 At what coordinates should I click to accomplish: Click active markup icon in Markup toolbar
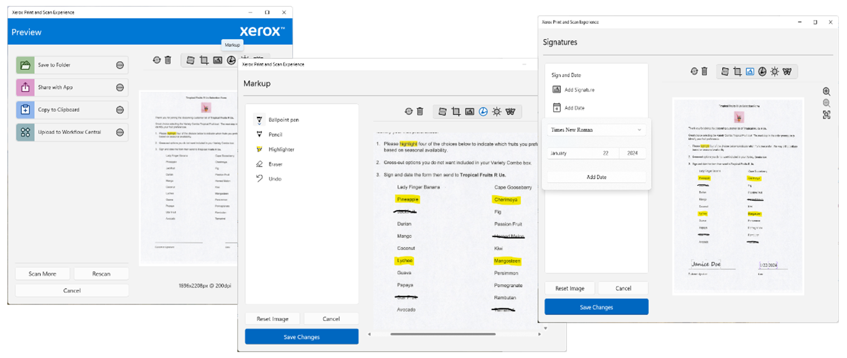click(483, 112)
